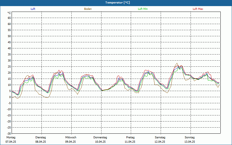Click the date 11.04.25
This screenshot has width=232, height=145.
click(130, 142)
